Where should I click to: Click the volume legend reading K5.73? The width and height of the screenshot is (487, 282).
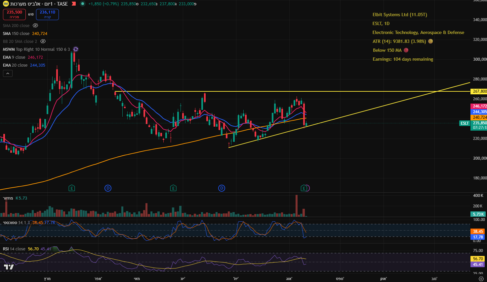coord(15,198)
